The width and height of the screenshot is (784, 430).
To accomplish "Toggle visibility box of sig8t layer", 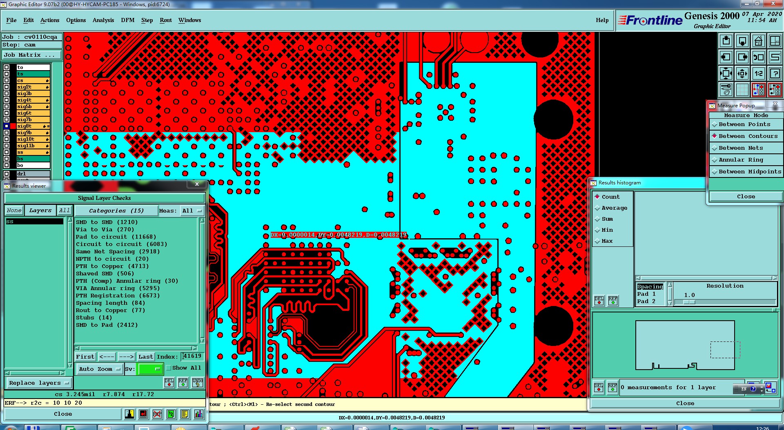I will pyautogui.click(x=7, y=126).
